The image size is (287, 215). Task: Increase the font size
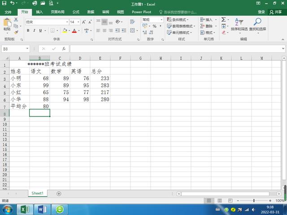(84, 22)
